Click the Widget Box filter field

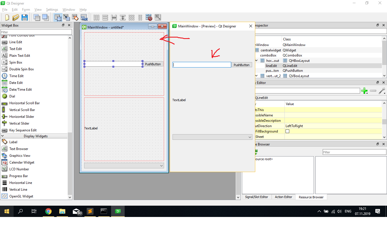coord(36,32)
